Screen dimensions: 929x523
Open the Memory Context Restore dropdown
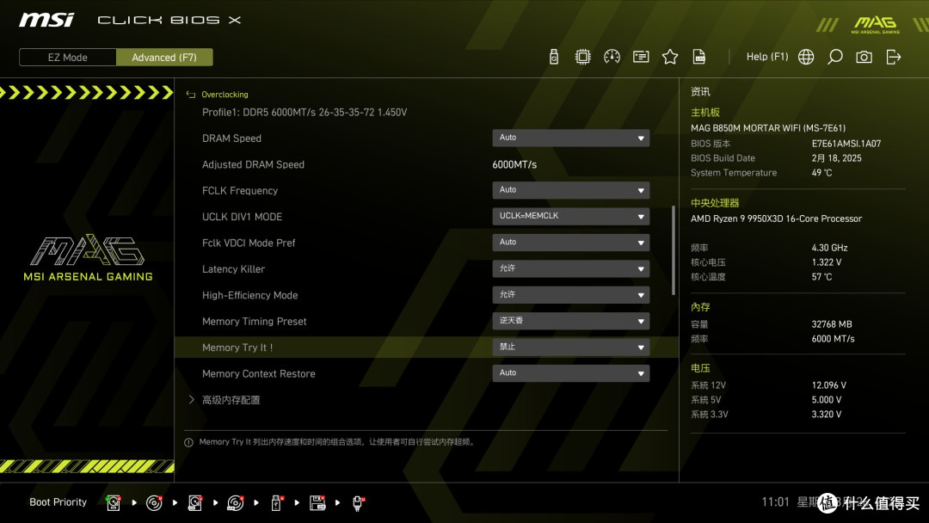coord(570,373)
